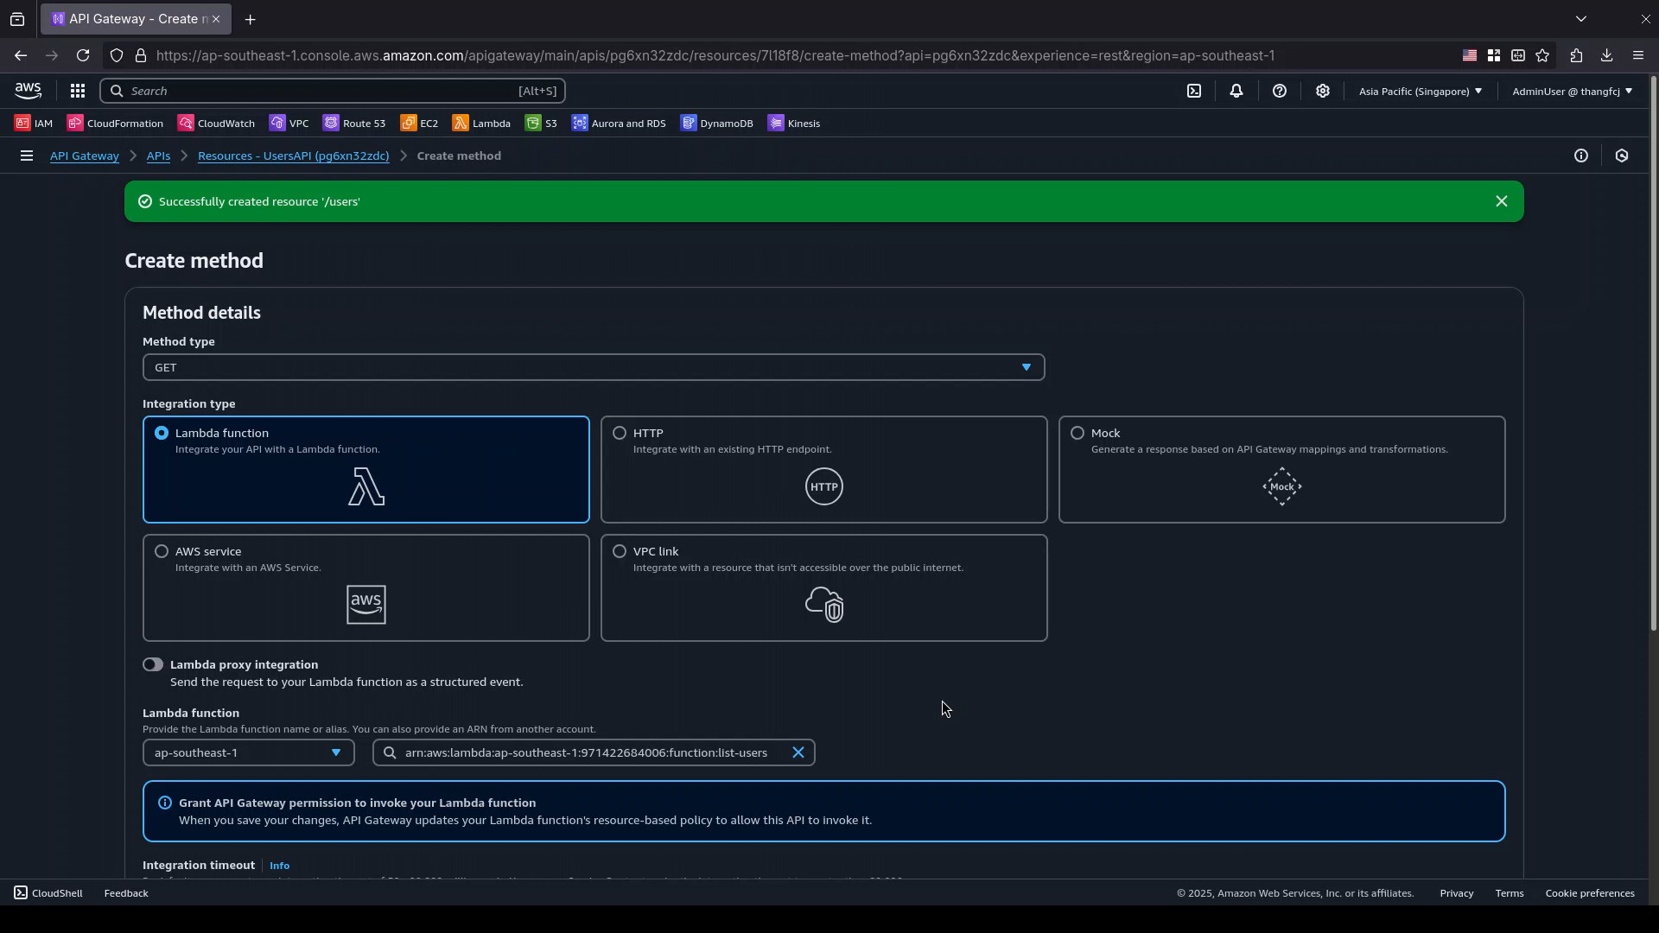The width and height of the screenshot is (1659, 933).
Task: Open browser extensions puzzle icon
Action: coord(1577,55)
